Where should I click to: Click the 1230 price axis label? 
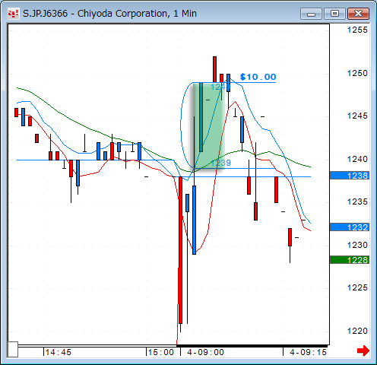pyautogui.click(x=357, y=245)
